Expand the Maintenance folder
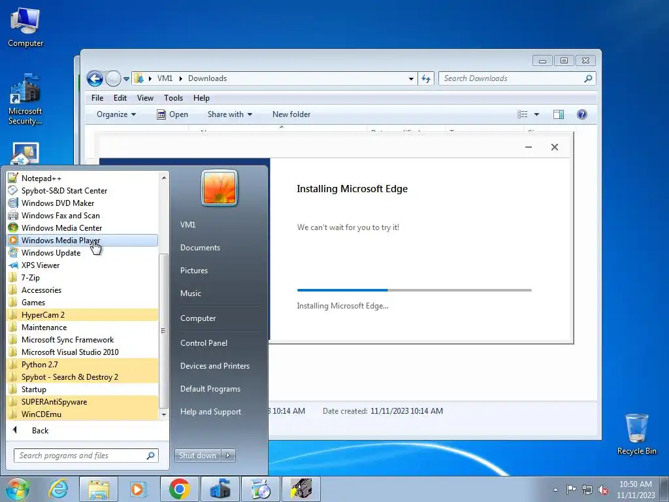This screenshot has height=502, width=669. coord(82,327)
